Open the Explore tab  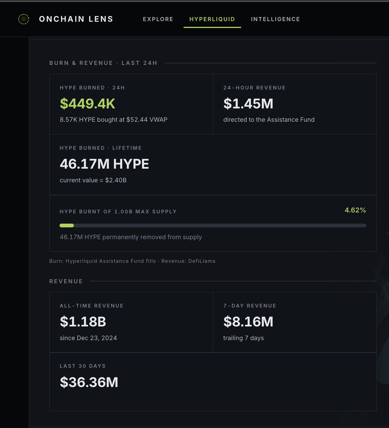click(158, 19)
